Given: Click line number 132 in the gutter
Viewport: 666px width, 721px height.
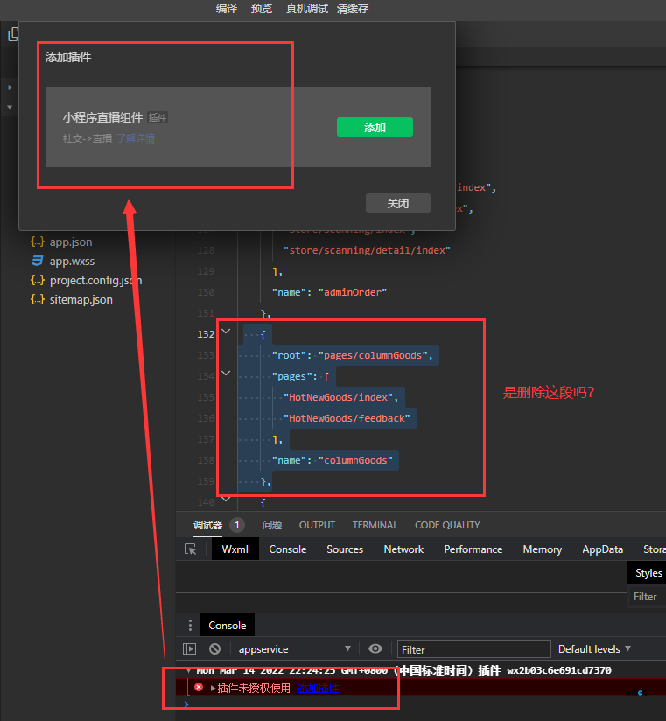Looking at the screenshot, I should (206, 334).
